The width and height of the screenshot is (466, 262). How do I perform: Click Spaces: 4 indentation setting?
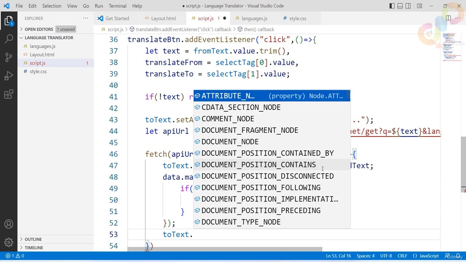365,256
